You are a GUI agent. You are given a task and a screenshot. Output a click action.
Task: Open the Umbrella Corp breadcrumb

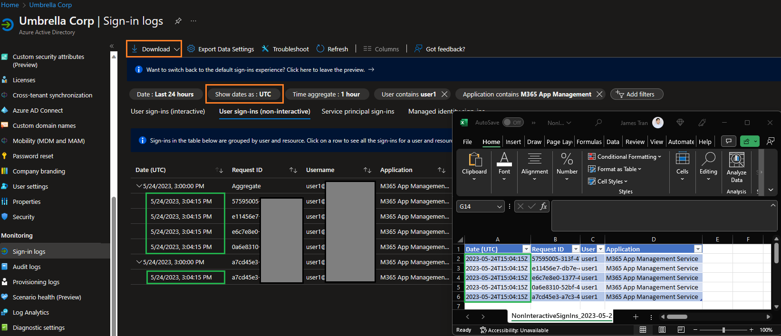point(50,5)
